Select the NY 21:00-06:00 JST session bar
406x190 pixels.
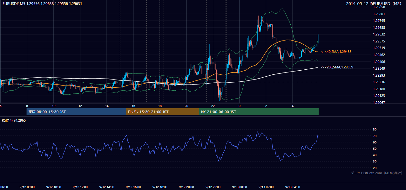[259, 112]
